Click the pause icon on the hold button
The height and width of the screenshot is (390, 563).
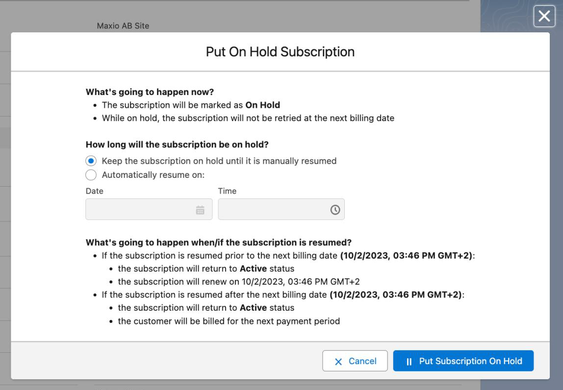(x=408, y=361)
